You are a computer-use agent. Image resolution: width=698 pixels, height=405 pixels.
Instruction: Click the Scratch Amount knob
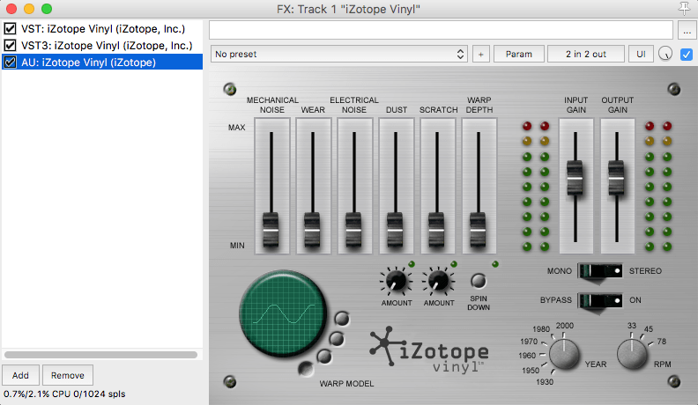[439, 281]
